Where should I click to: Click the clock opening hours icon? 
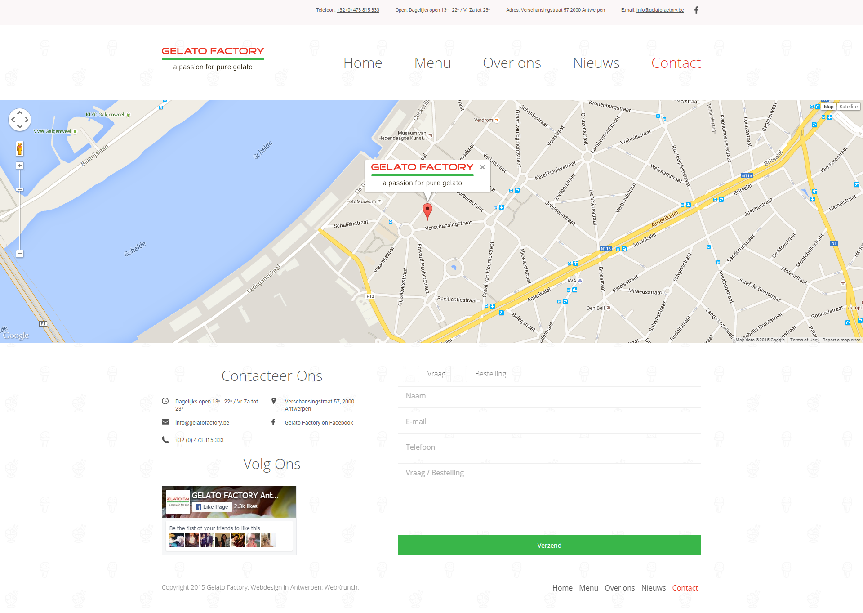coord(165,401)
